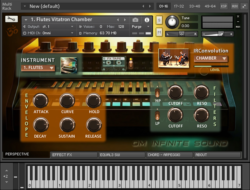Click the LP Cutoff knob
Viewport: 250px width, 190px height.
tap(175, 115)
